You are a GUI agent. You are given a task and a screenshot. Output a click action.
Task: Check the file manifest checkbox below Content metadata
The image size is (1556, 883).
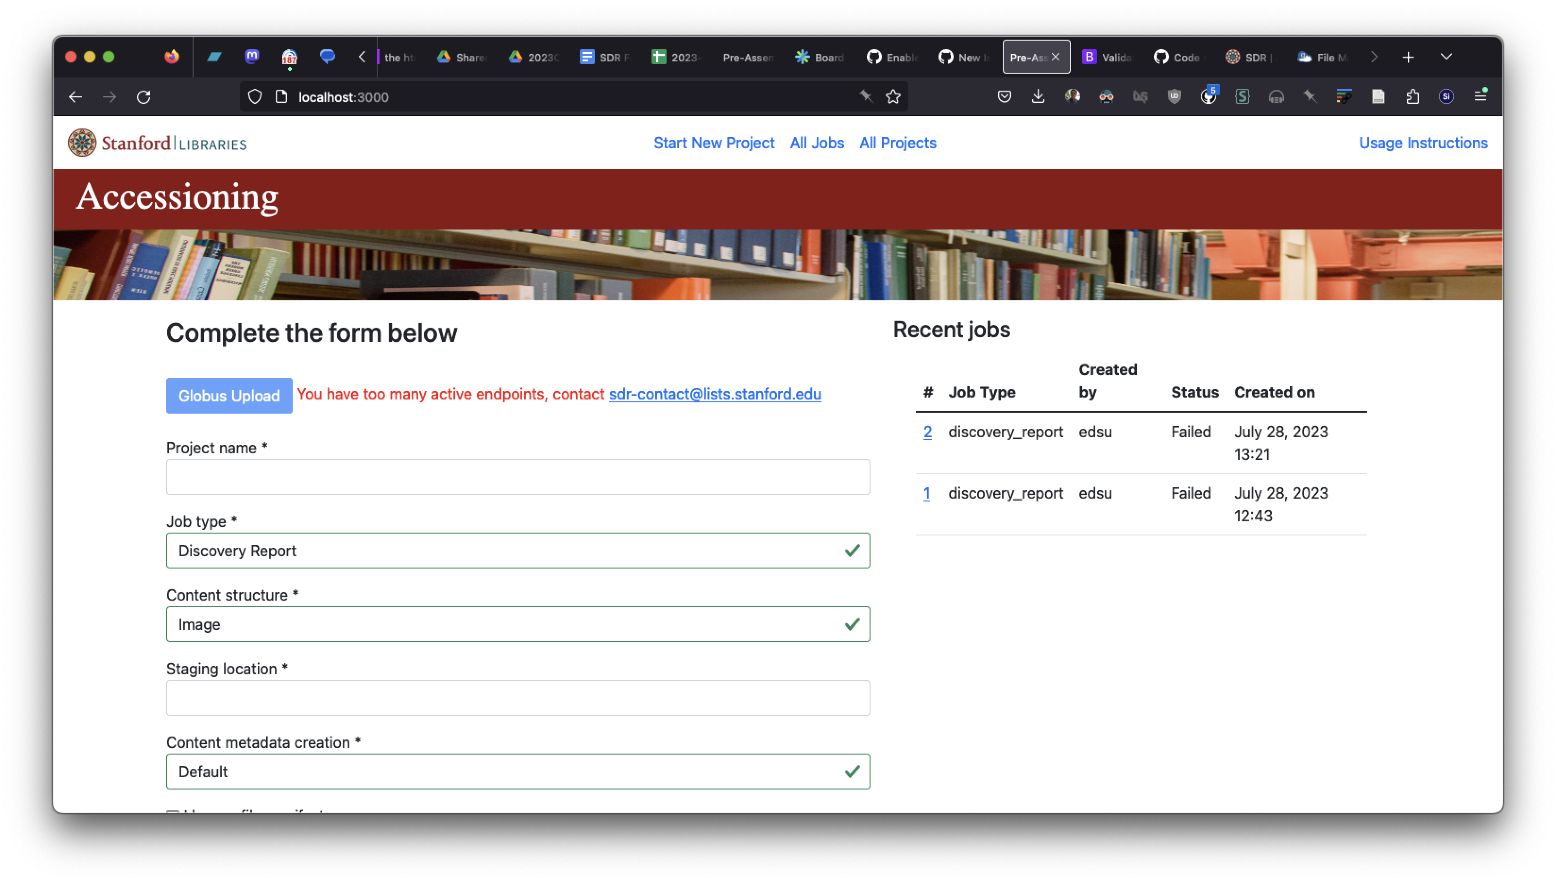[x=172, y=814]
